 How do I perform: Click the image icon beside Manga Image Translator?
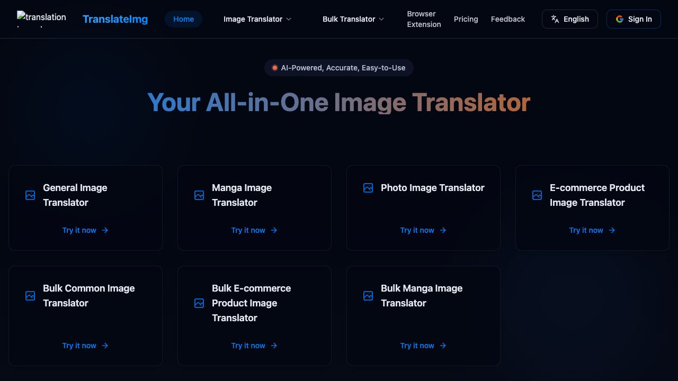199,195
